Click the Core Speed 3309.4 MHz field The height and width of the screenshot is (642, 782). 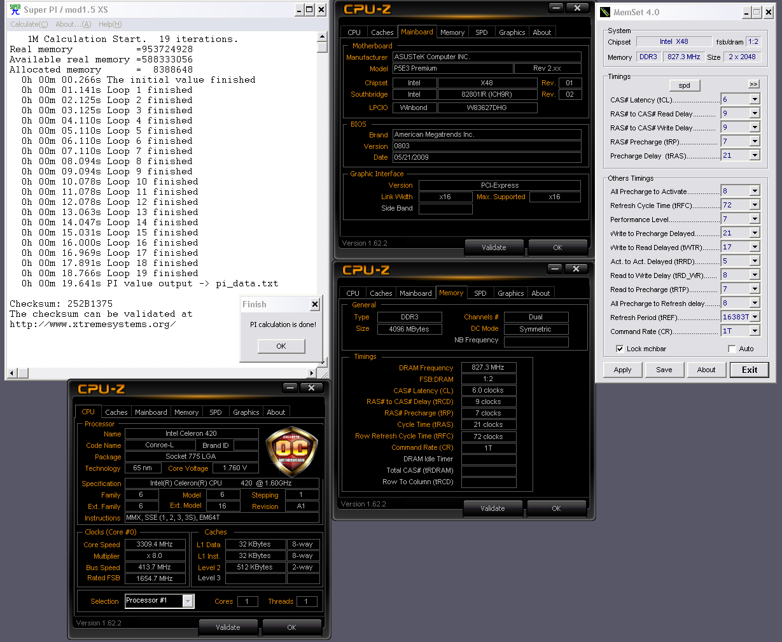pyautogui.click(x=155, y=544)
